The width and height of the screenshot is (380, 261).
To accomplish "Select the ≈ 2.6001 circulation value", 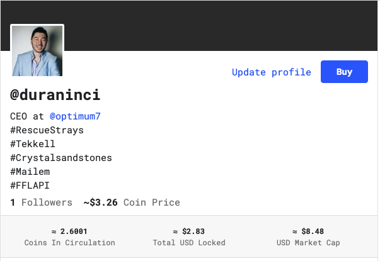I will tap(69, 231).
